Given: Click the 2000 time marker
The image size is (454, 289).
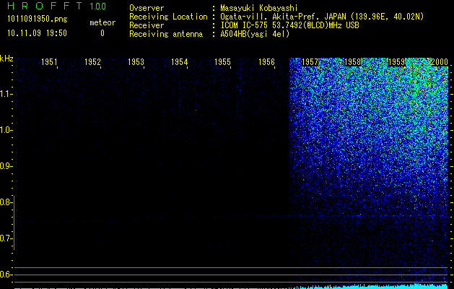Looking at the screenshot, I should 440,62.
